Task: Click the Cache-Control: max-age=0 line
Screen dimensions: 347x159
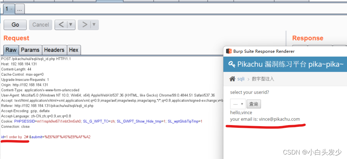Action: tap(22, 74)
